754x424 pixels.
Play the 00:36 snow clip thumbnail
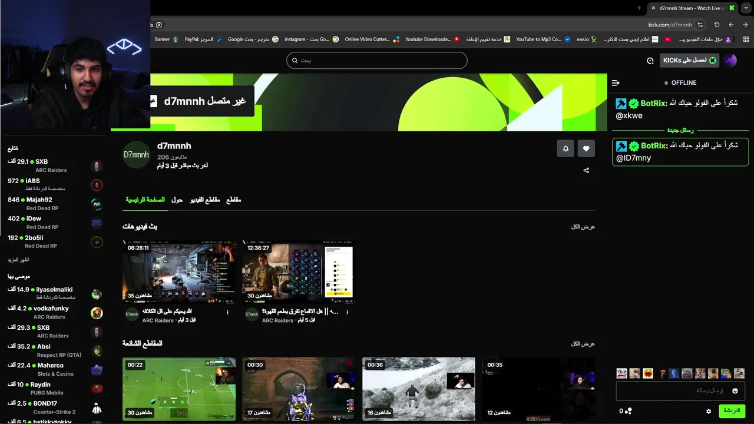coord(419,389)
